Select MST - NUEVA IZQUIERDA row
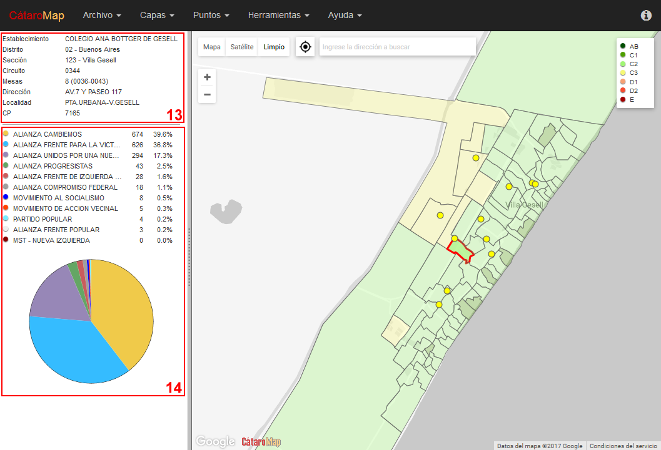 pos(89,240)
